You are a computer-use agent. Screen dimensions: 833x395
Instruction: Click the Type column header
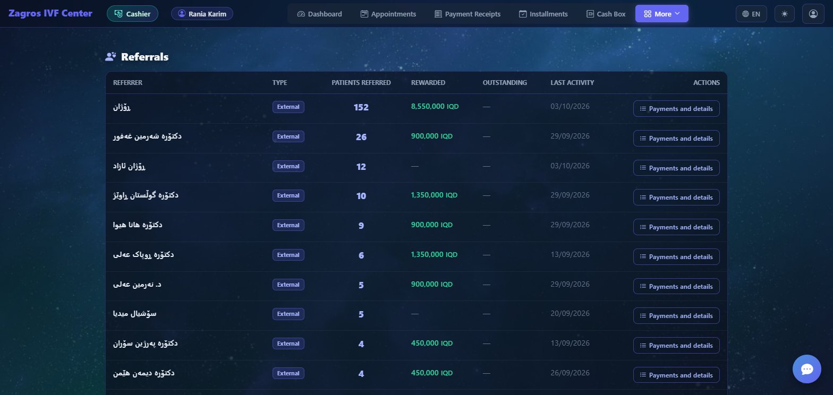pyautogui.click(x=279, y=83)
